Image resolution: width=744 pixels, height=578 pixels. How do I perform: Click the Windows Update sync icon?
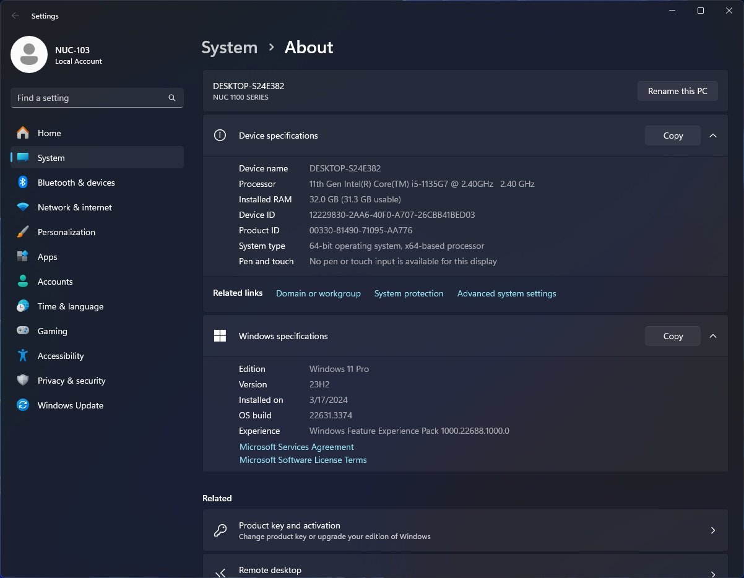click(23, 405)
